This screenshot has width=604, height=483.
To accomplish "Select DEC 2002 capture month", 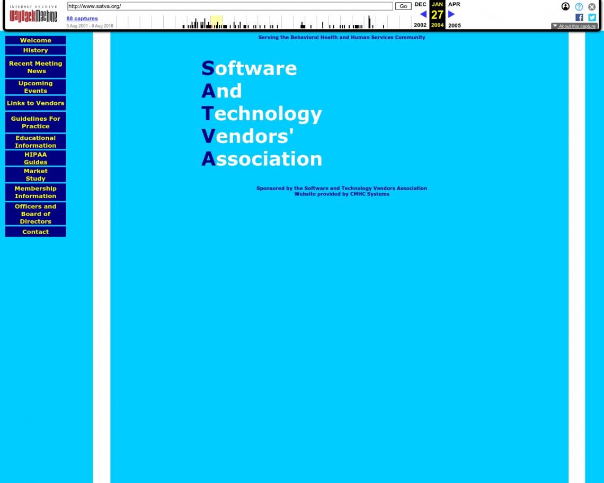I will point(420,15).
